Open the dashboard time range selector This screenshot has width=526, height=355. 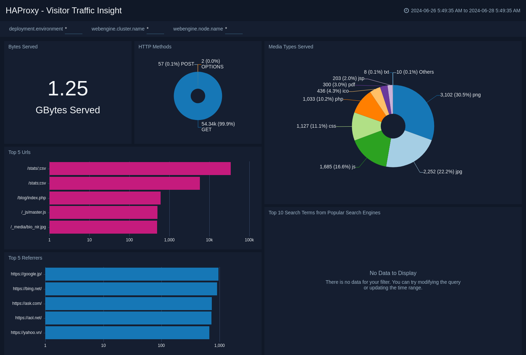point(462,11)
